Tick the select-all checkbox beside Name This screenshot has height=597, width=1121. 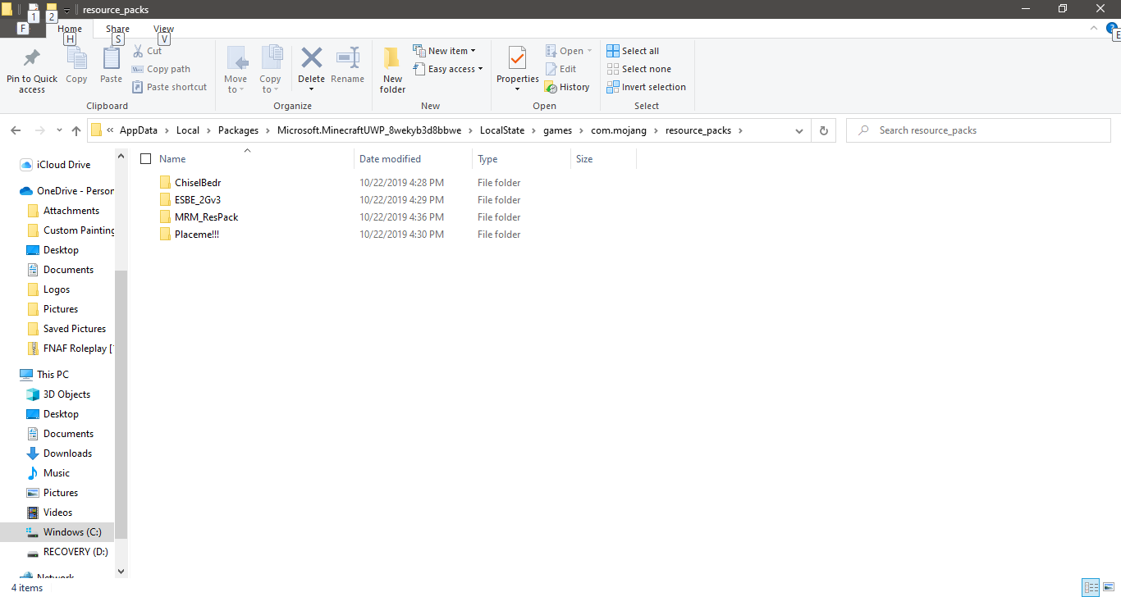[x=146, y=159]
